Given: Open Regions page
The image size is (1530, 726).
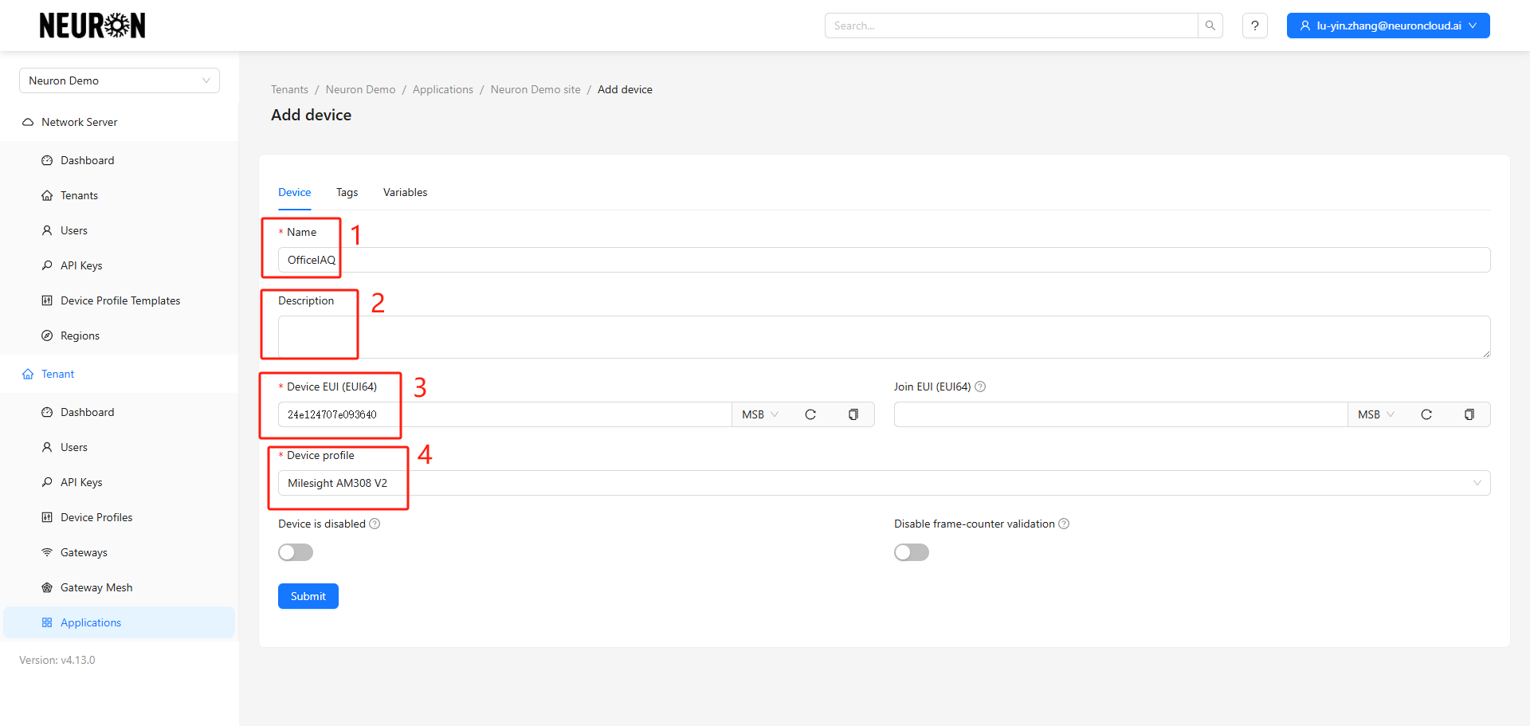Looking at the screenshot, I should tap(120, 336).
